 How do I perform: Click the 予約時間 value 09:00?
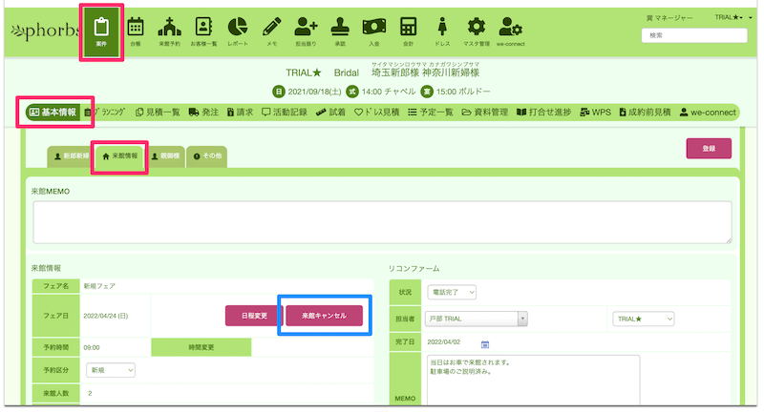[x=92, y=347]
